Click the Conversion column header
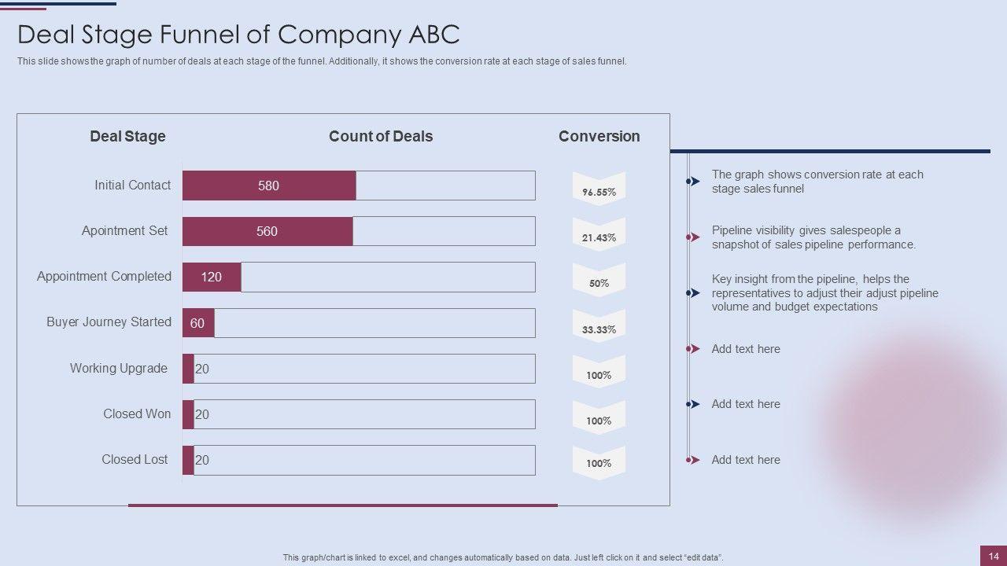Viewport: 1007px width, 566px height. click(x=599, y=136)
